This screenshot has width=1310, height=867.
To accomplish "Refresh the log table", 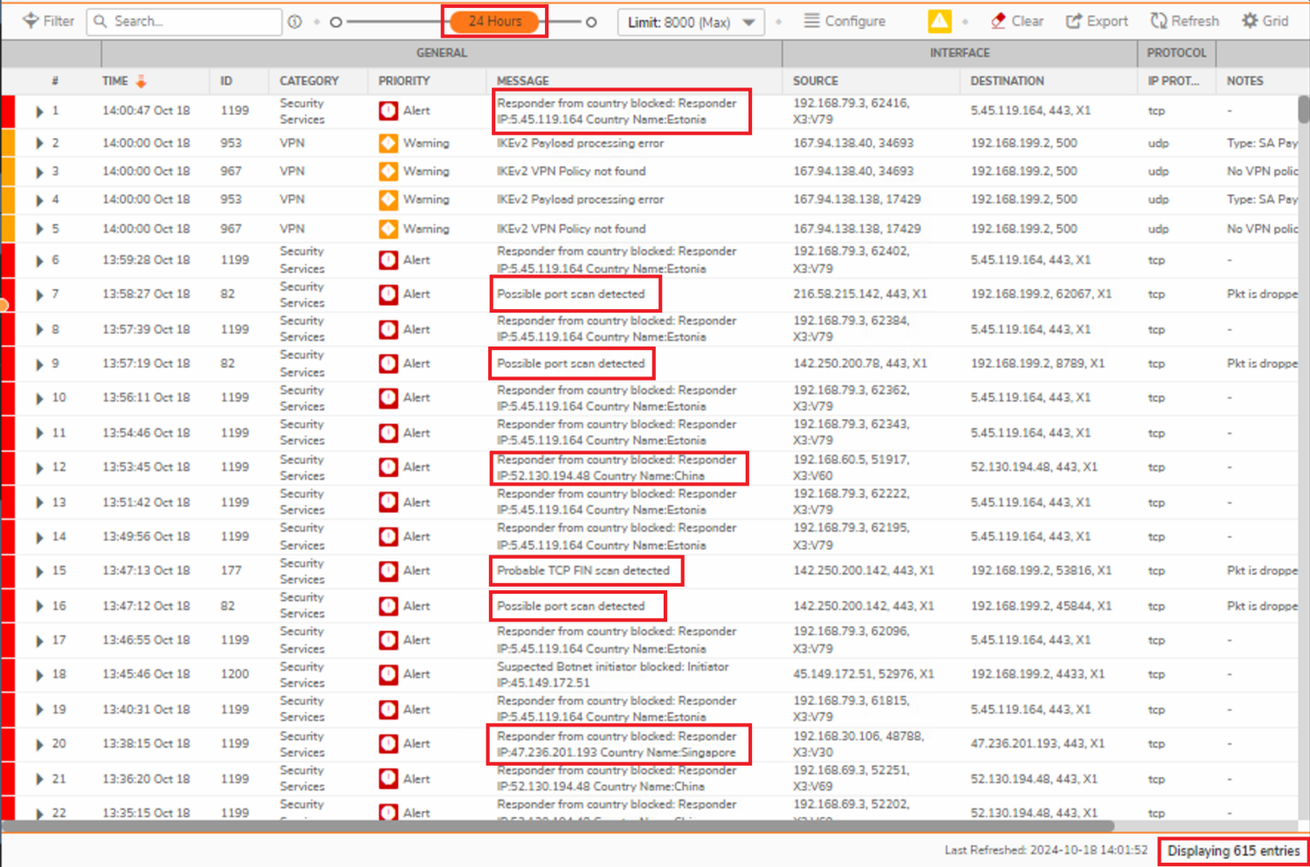I will coord(1184,21).
